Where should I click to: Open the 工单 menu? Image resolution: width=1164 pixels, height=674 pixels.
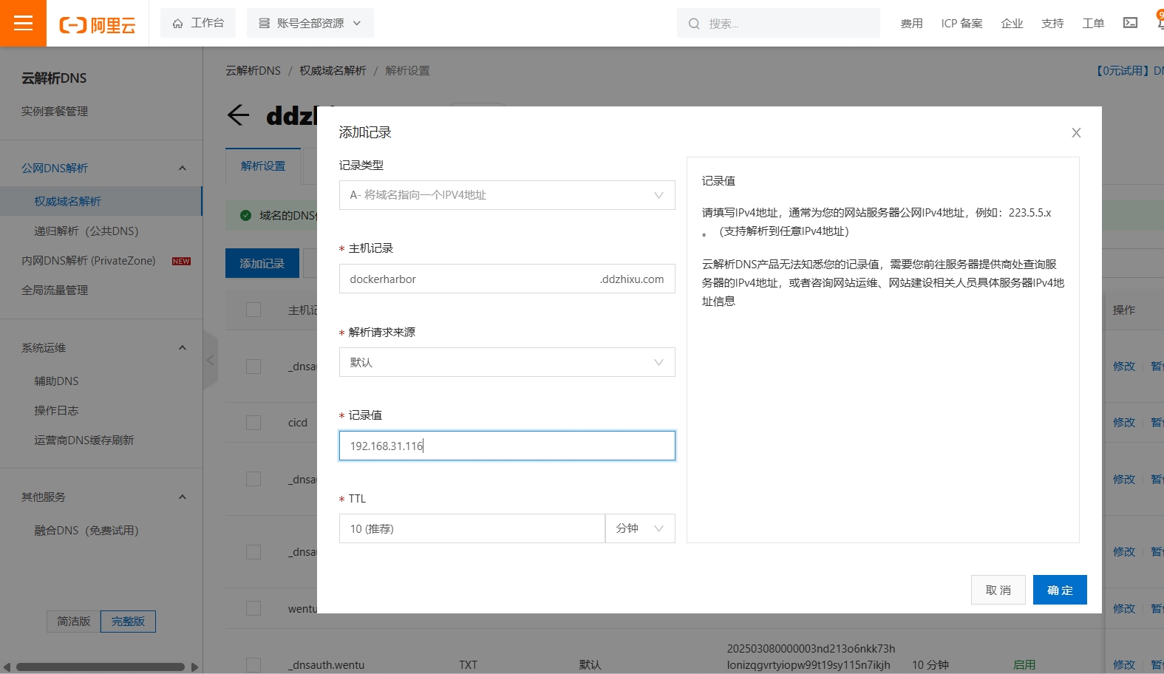1093,24
